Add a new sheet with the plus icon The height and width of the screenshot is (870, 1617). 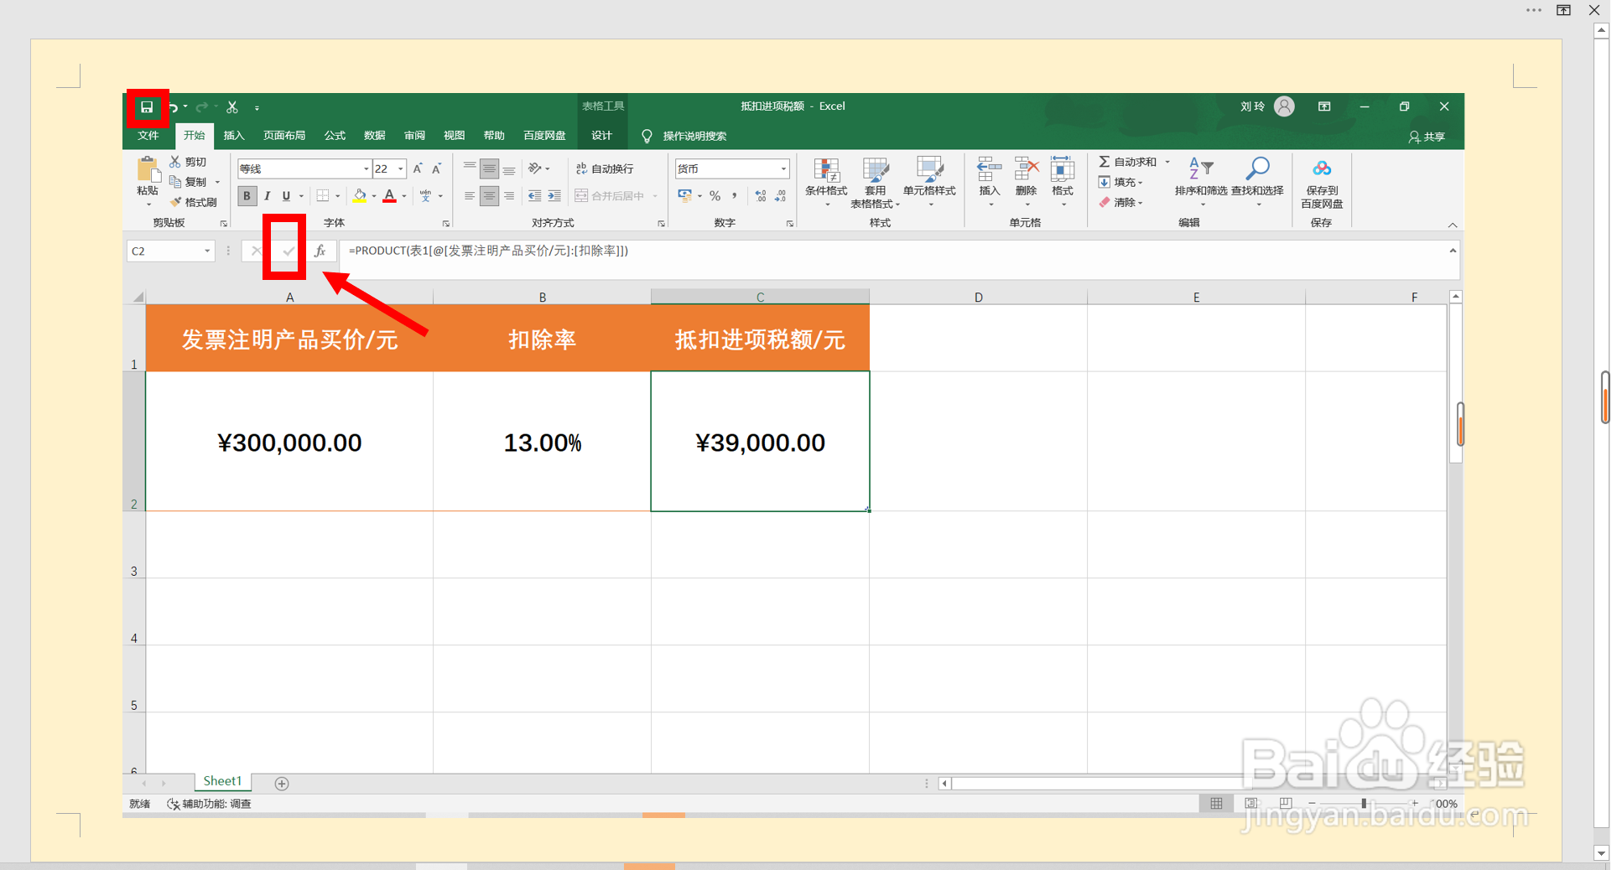[x=282, y=784]
